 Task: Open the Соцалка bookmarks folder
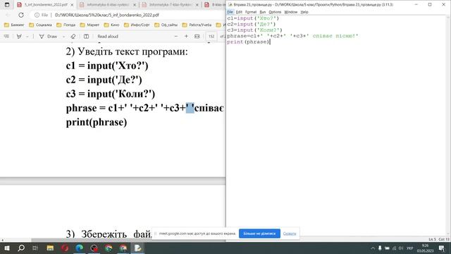pos(40,25)
